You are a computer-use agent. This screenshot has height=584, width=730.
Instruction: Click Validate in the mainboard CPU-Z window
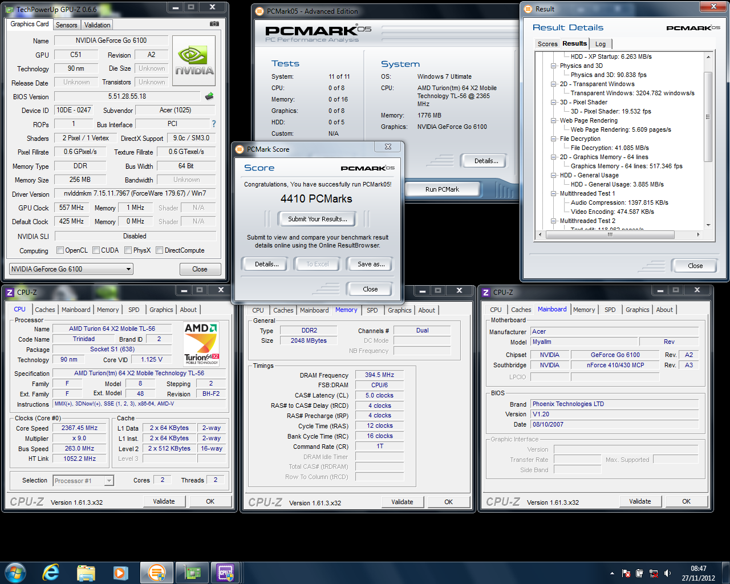(640, 501)
